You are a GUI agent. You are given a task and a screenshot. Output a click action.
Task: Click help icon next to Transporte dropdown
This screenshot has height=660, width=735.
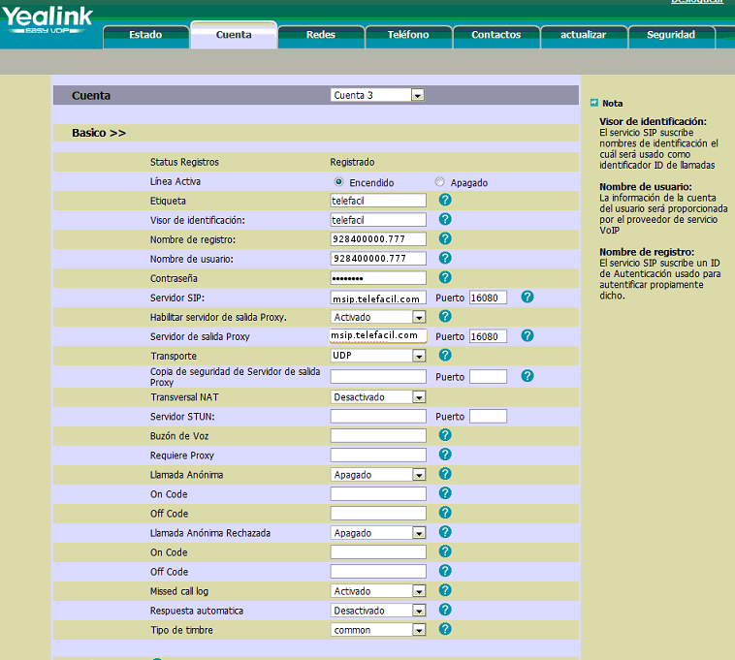pyautogui.click(x=445, y=355)
